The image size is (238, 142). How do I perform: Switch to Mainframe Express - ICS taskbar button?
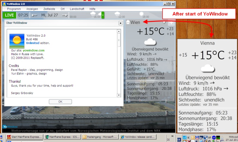point(62,137)
